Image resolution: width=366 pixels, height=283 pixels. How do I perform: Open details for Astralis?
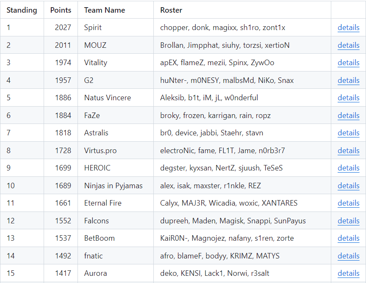pos(348,133)
